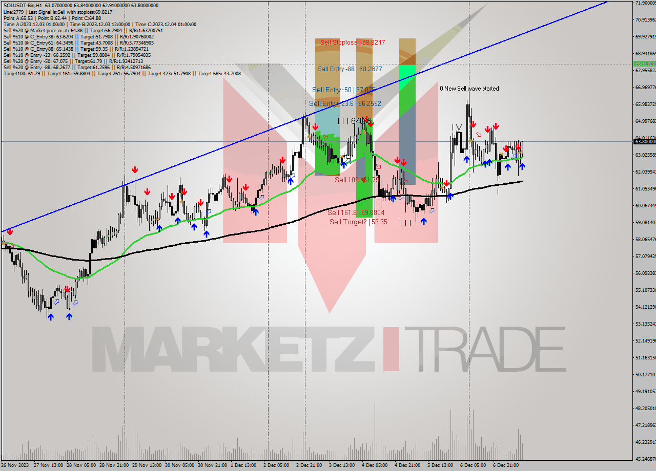
Task: Click the '30 Nov 05:00' time axis label
Action: coord(179,465)
